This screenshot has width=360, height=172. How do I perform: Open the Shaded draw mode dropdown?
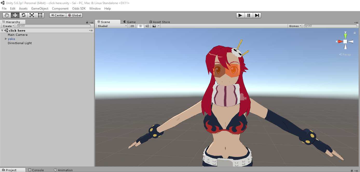click(112, 26)
